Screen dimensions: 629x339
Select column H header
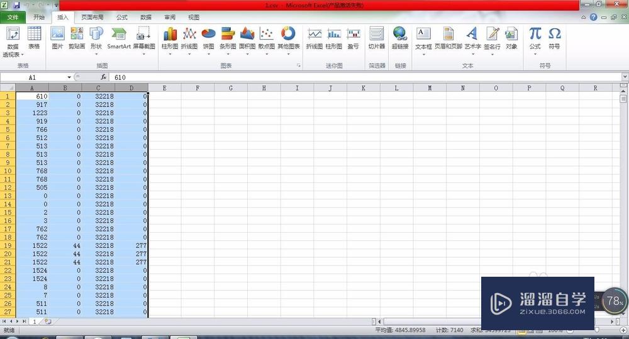(x=264, y=88)
